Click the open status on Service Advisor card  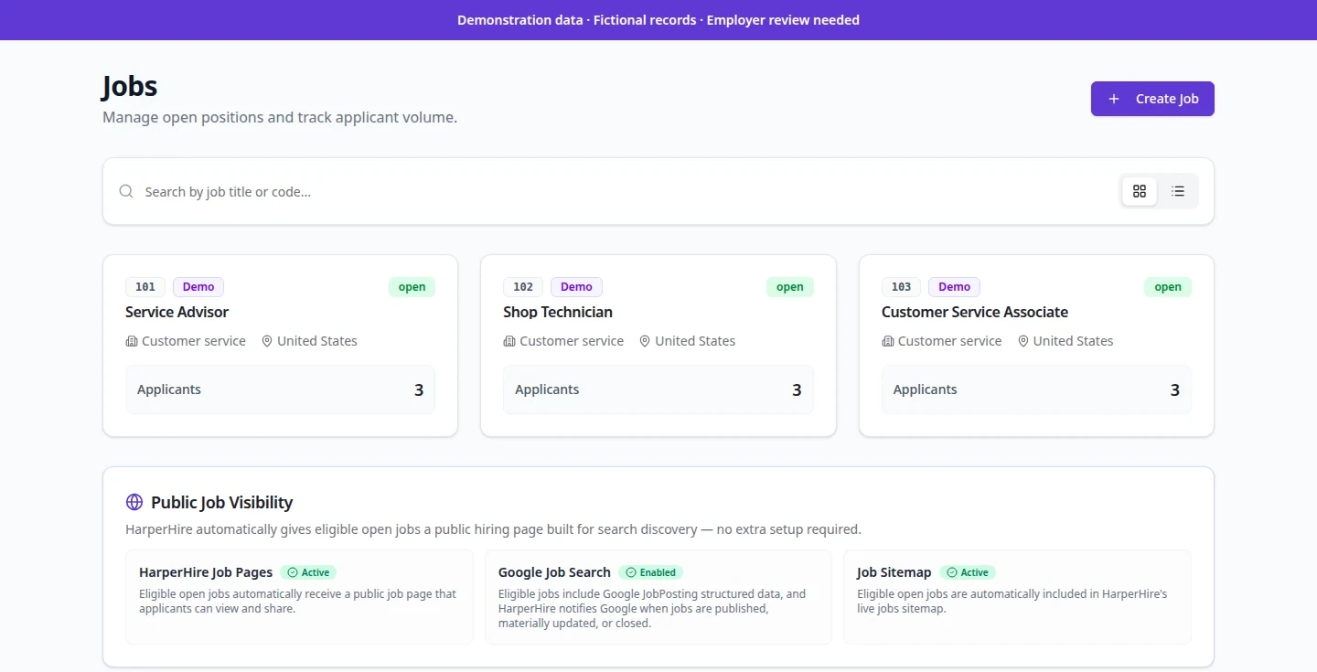pos(412,287)
